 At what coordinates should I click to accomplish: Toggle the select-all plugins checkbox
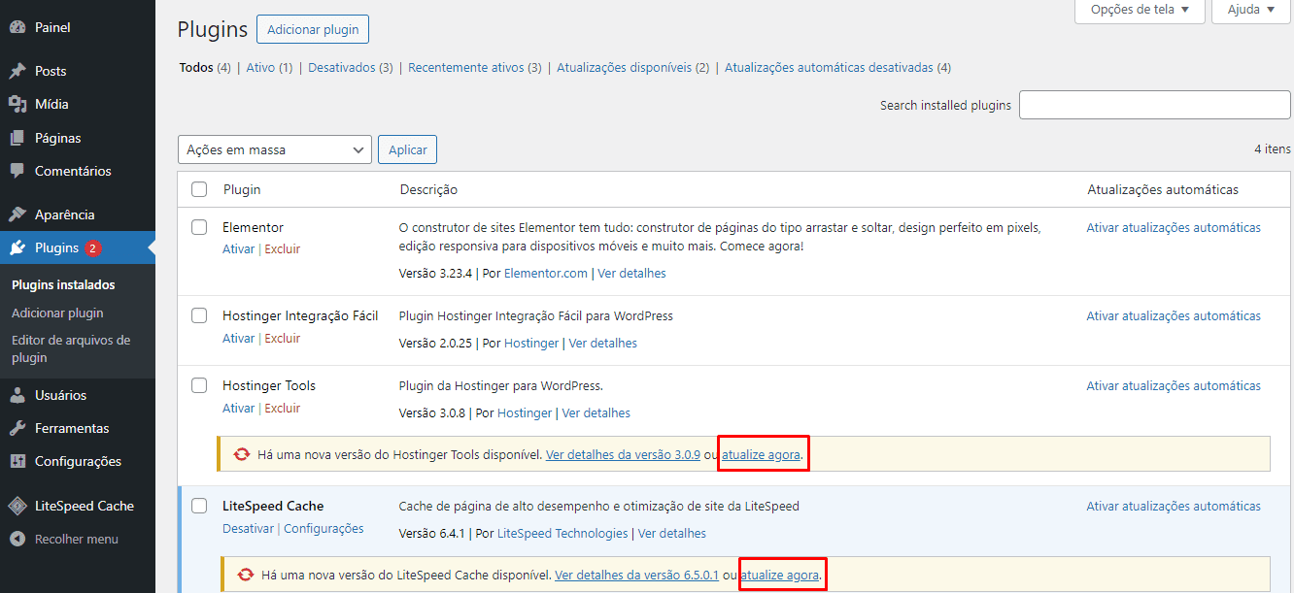click(199, 189)
